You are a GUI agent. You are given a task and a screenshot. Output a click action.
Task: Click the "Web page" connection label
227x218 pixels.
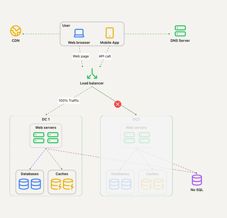[x=81, y=56]
